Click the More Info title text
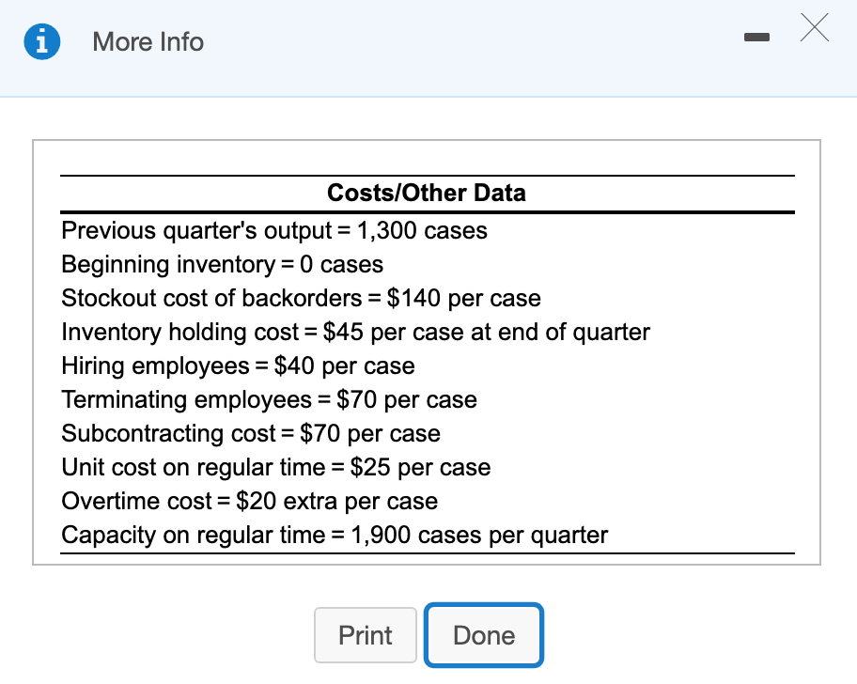The image size is (857, 684). [x=148, y=42]
